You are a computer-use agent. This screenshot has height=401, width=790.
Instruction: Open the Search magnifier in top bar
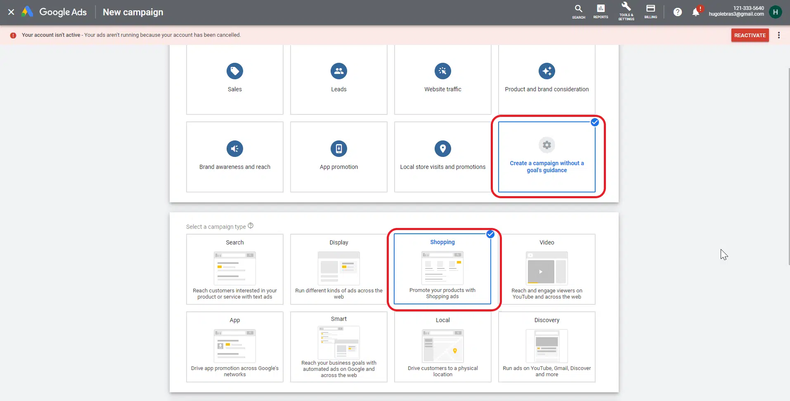tap(578, 11)
